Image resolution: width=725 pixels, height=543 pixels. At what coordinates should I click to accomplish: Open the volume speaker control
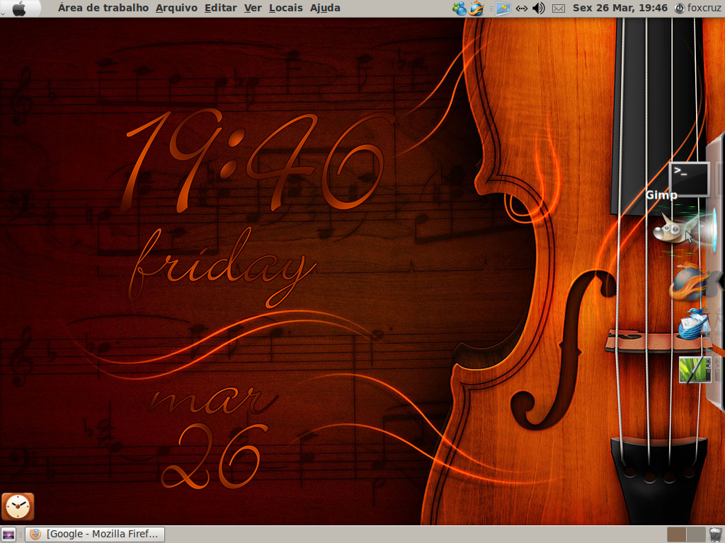[538, 8]
